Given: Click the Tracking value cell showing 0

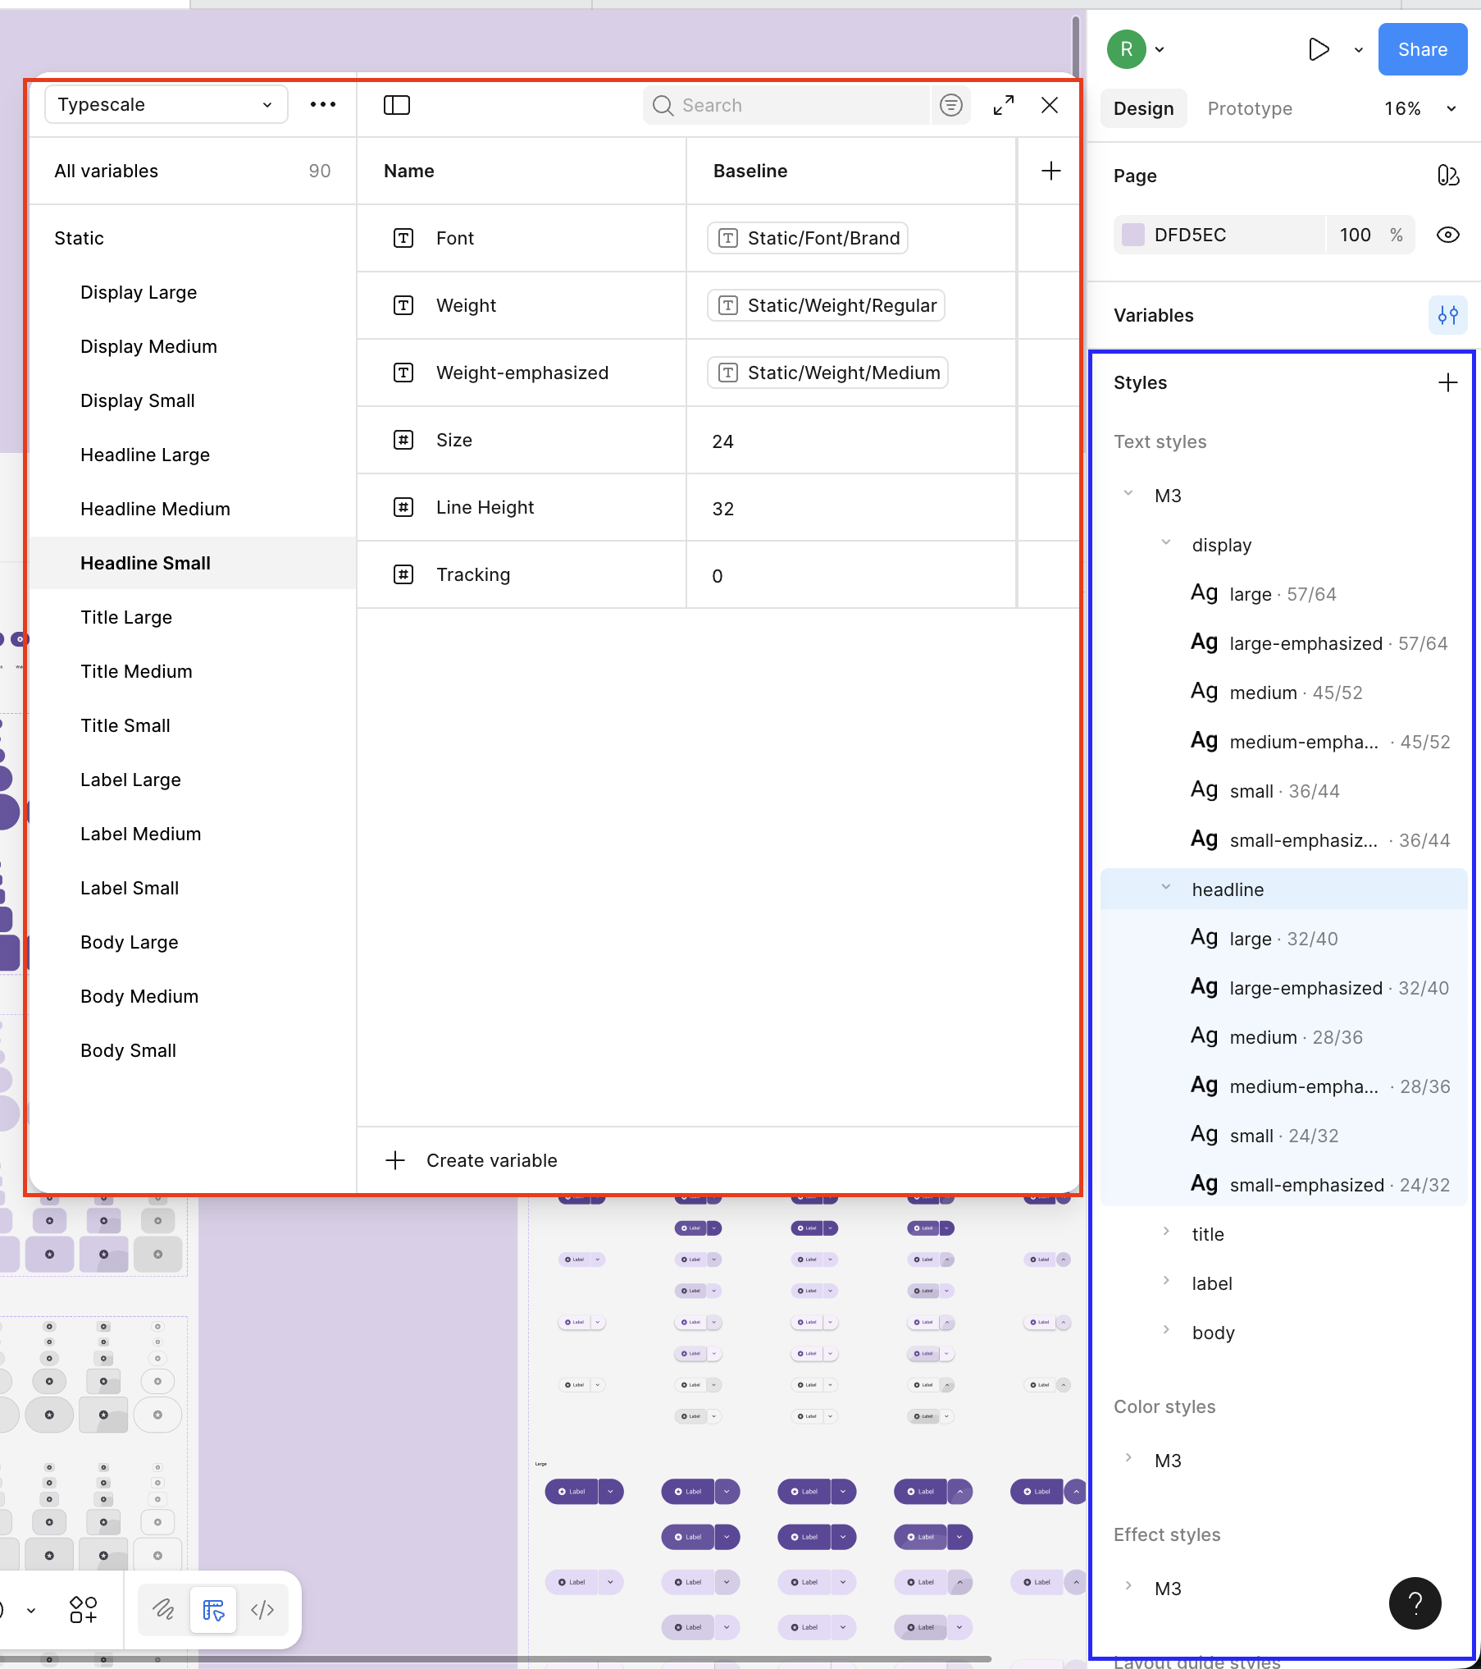Looking at the screenshot, I should click(851, 575).
